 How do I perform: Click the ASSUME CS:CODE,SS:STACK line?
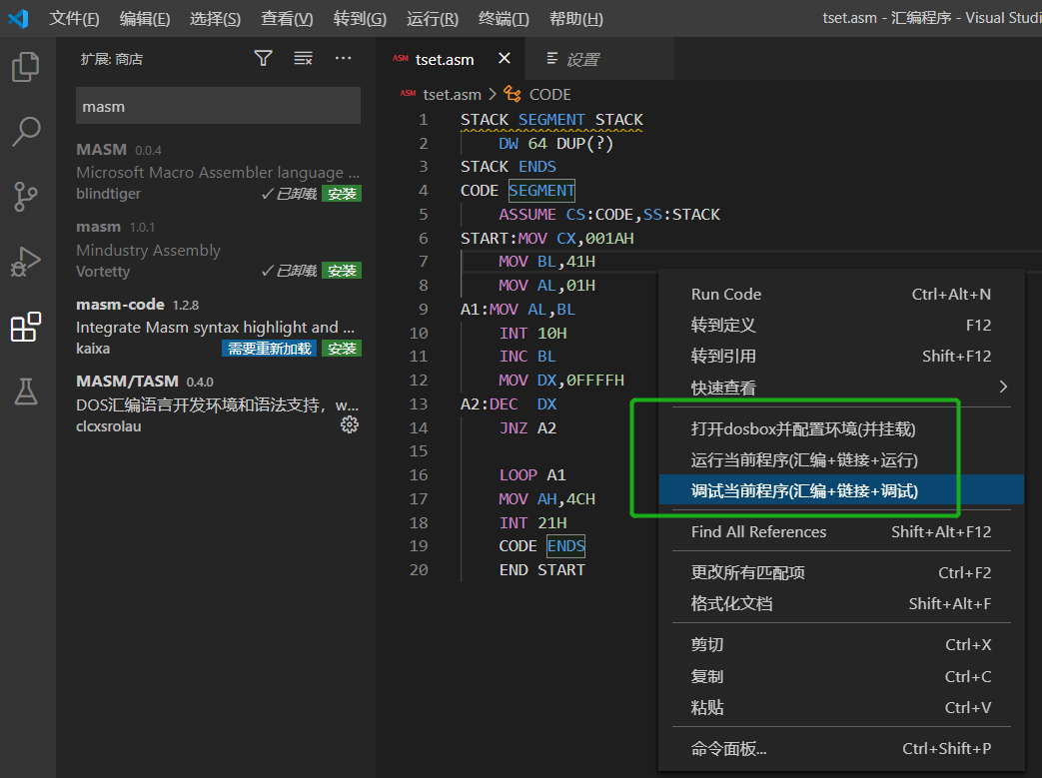[x=609, y=214]
